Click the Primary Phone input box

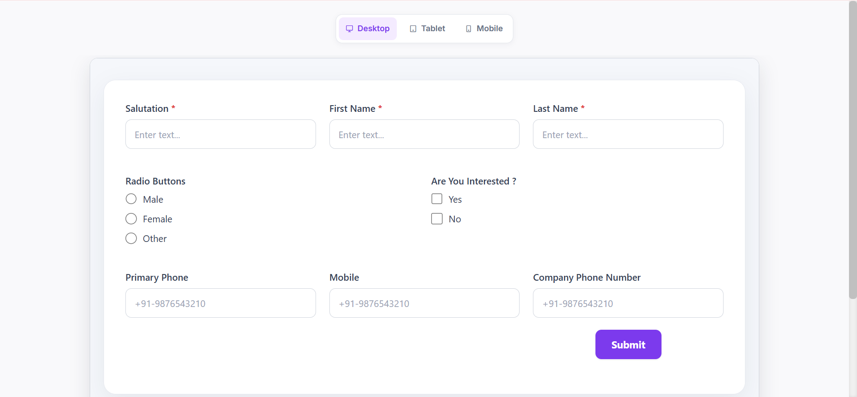coord(220,303)
